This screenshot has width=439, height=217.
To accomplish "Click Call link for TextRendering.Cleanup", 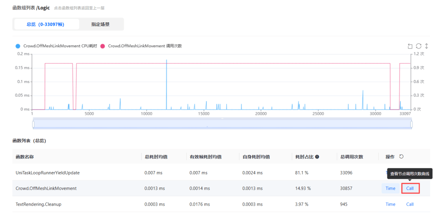I will (410, 204).
